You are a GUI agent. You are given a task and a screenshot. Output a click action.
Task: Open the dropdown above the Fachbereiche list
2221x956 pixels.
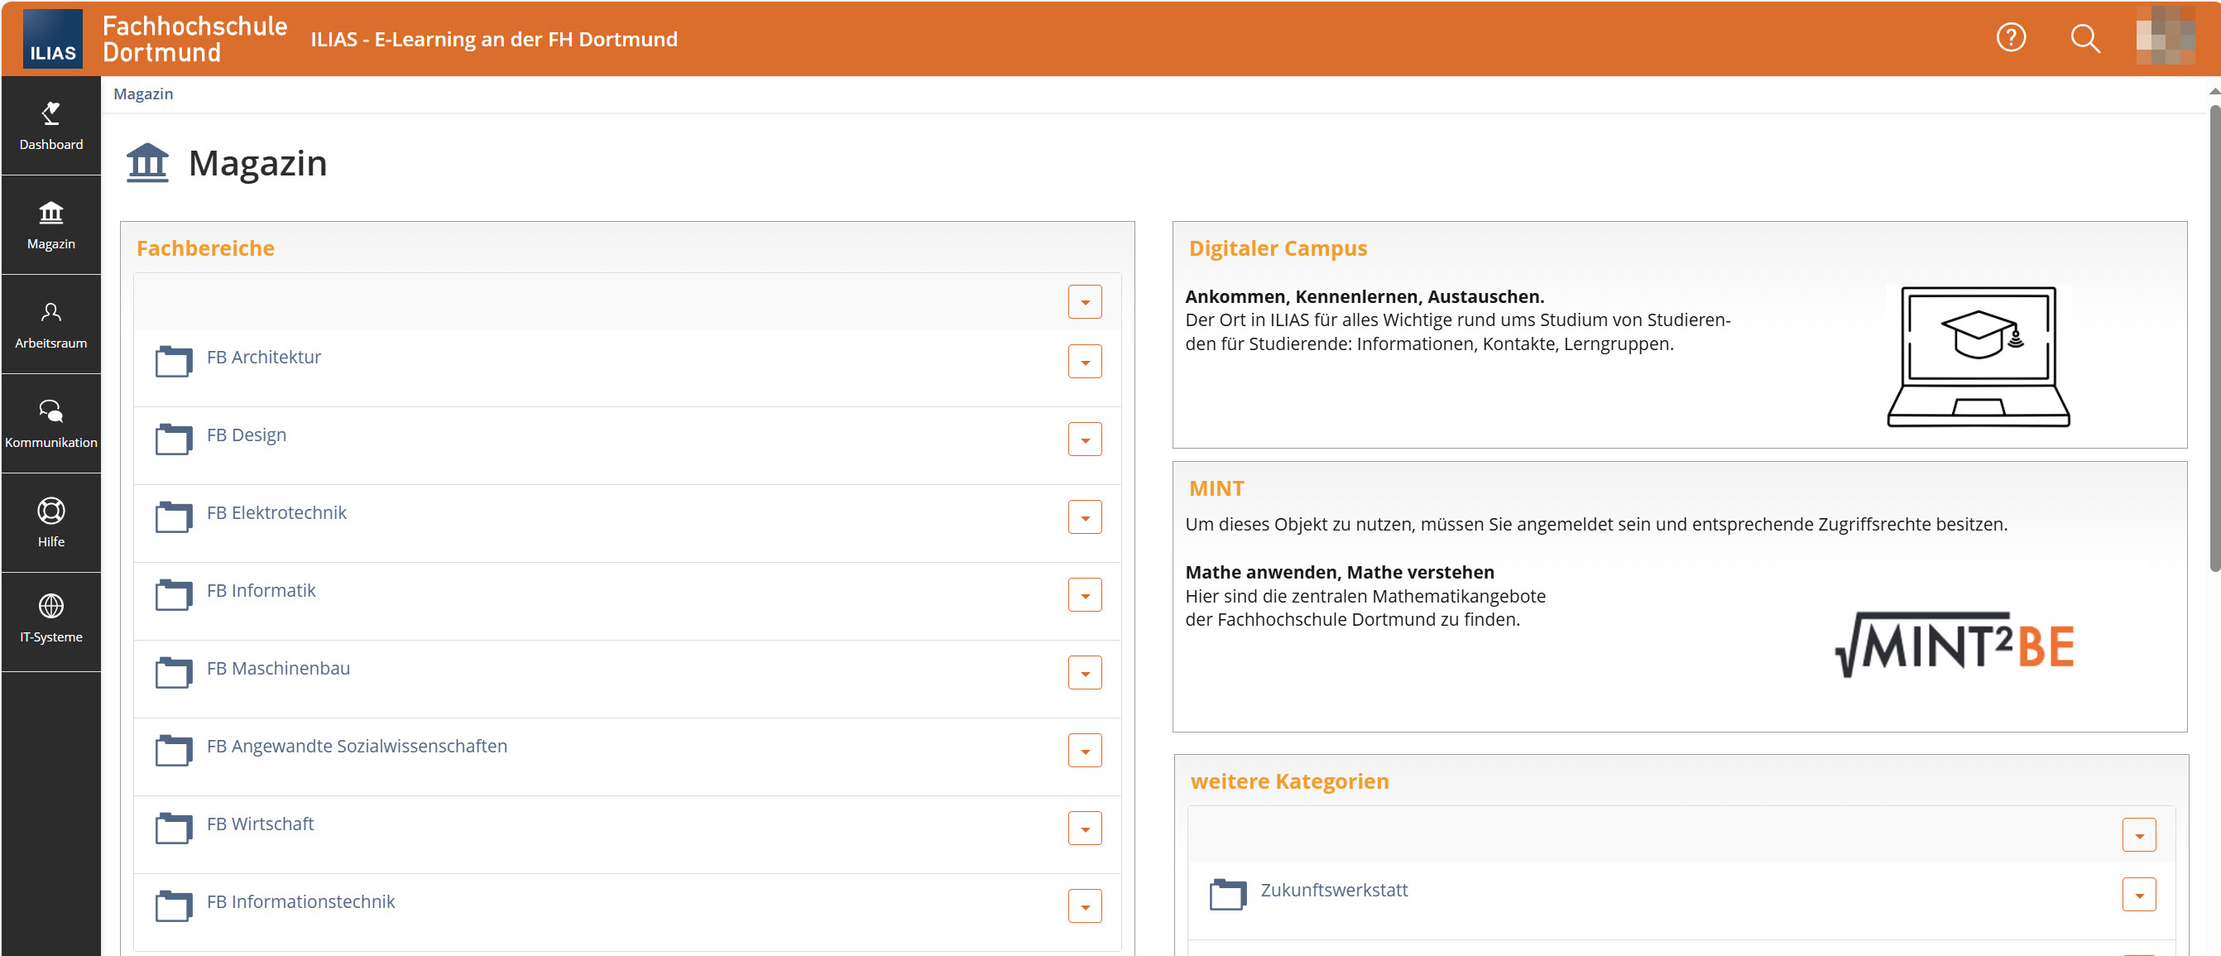1085,300
